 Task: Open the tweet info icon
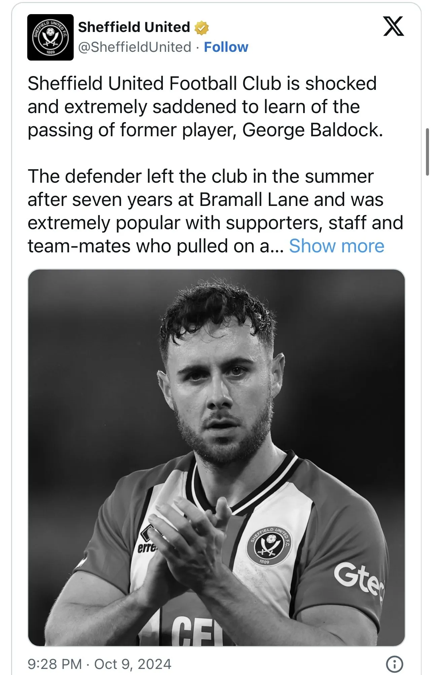point(394,664)
